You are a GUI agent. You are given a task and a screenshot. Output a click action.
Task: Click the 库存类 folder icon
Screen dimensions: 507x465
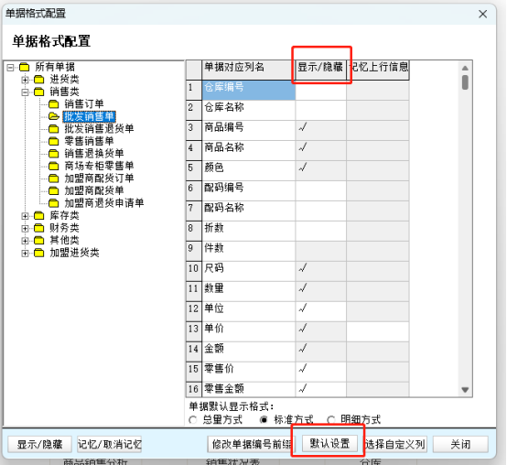pos(38,215)
